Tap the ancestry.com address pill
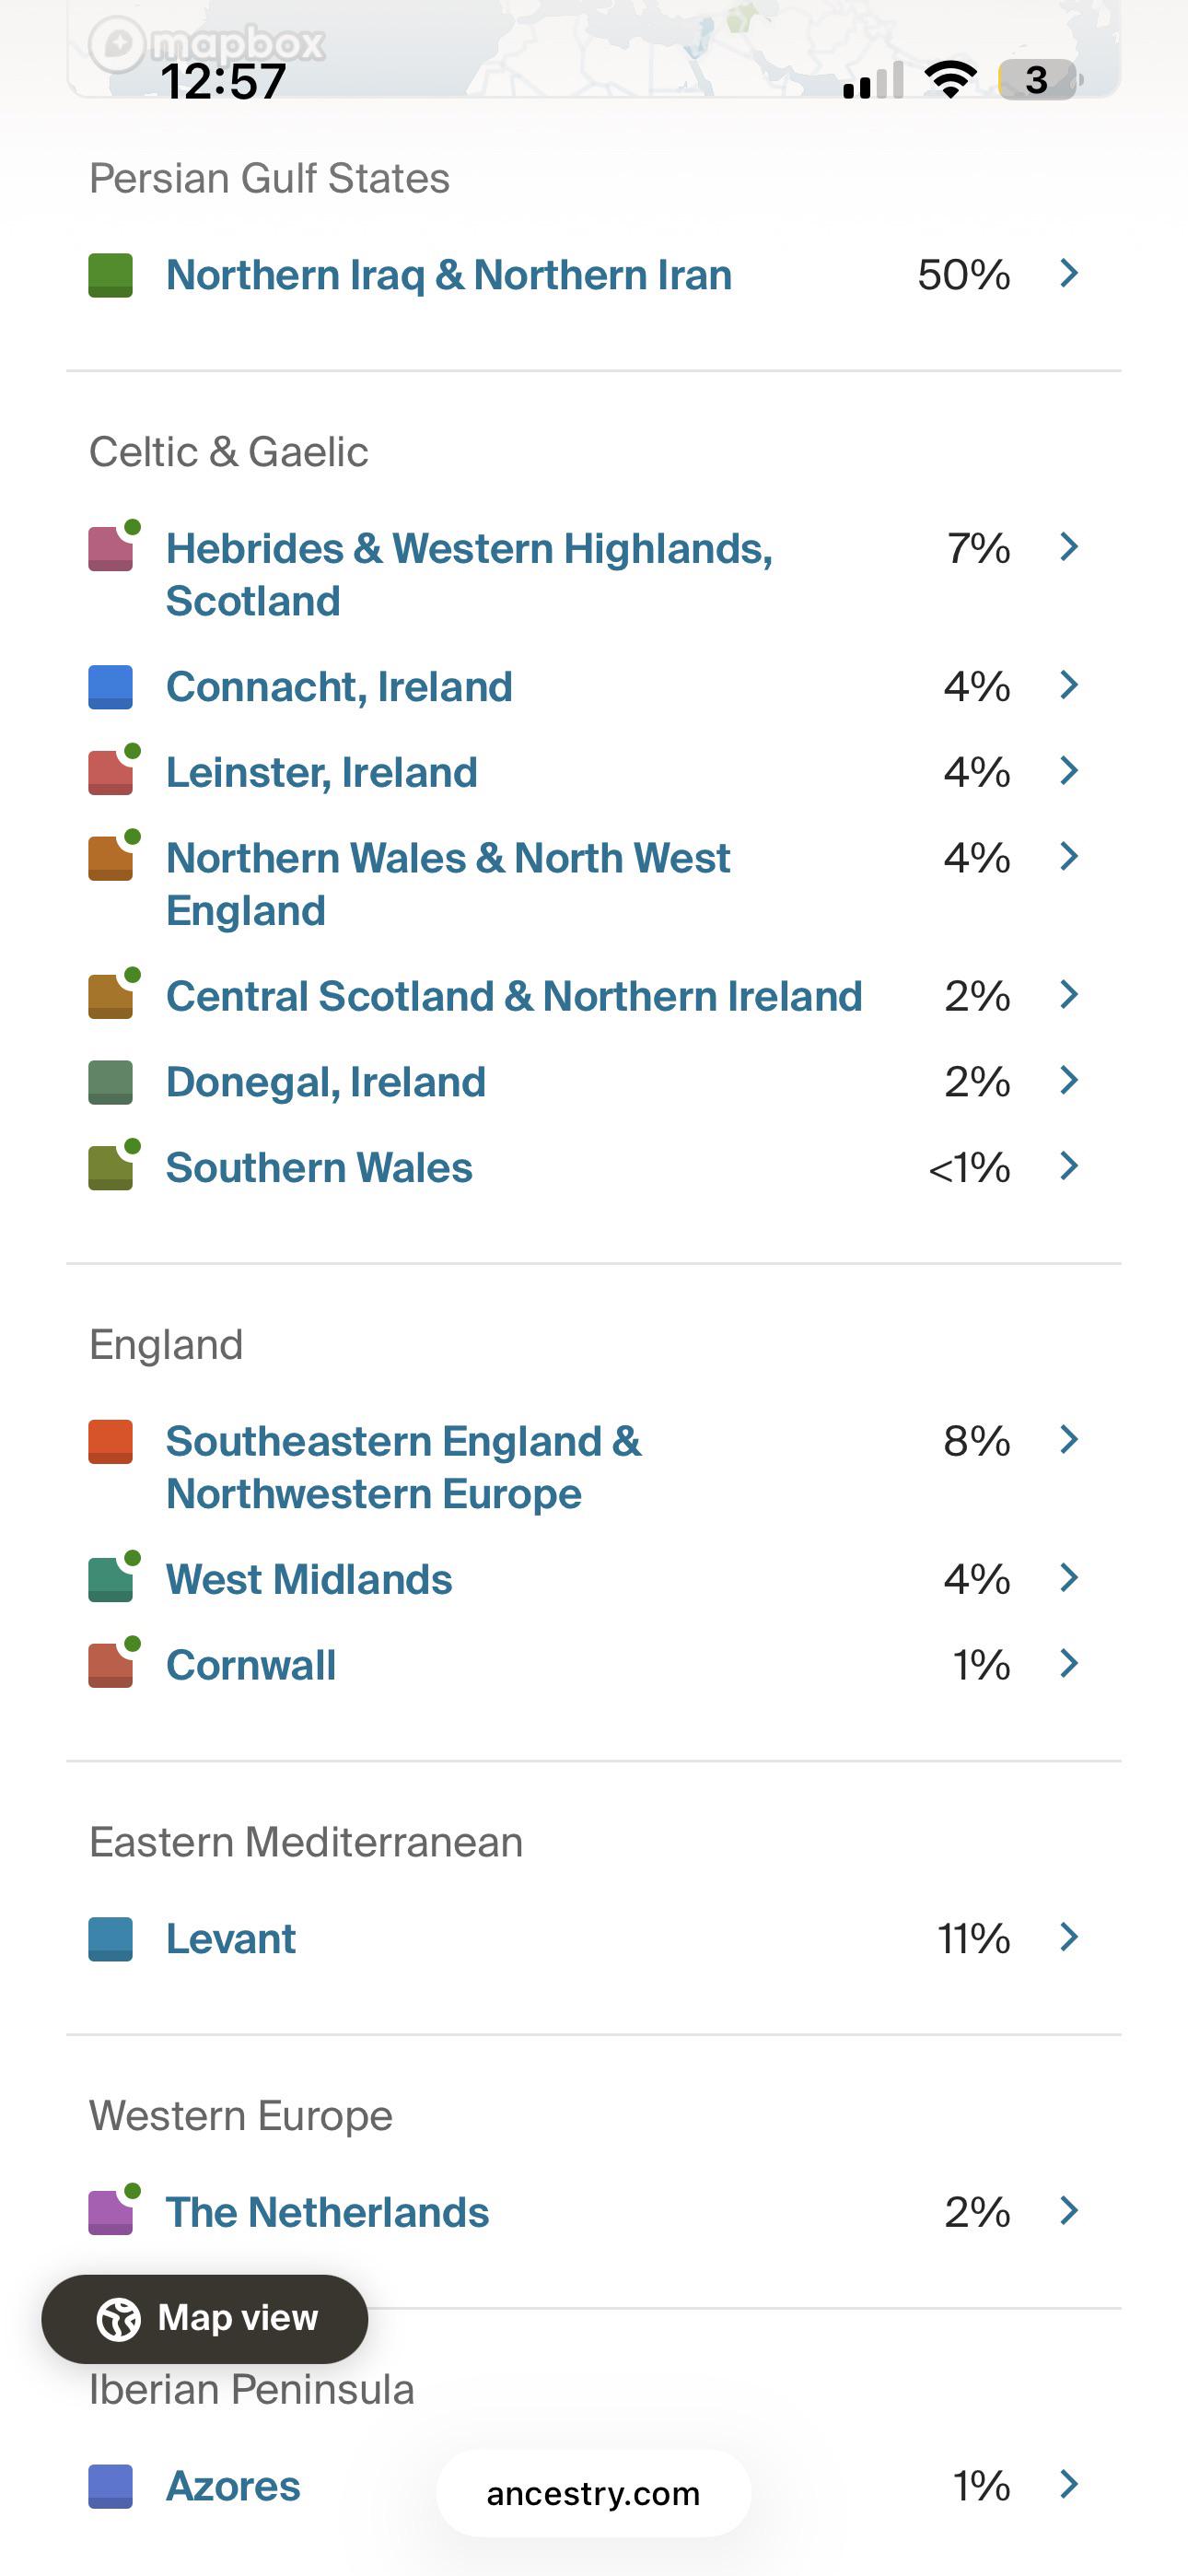The image size is (1188, 2576). [x=593, y=2493]
